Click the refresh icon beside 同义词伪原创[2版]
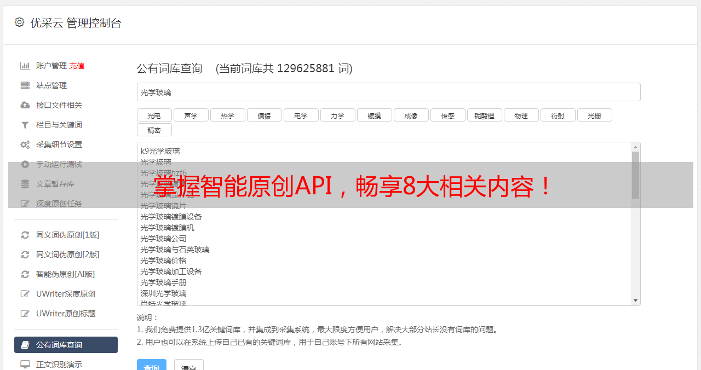The image size is (701, 370). pyautogui.click(x=25, y=255)
